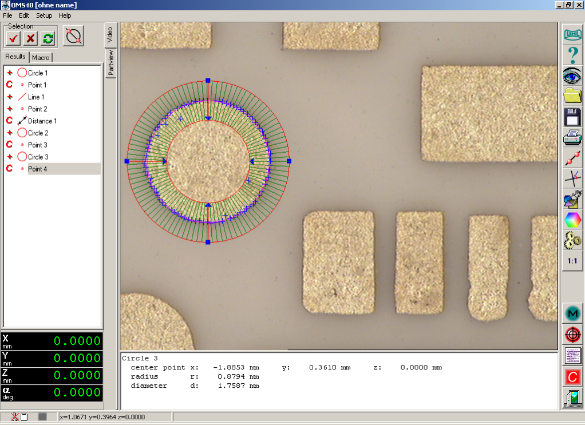
Task: Click the red crosshair target icon
Action: (x=572, y=335)
